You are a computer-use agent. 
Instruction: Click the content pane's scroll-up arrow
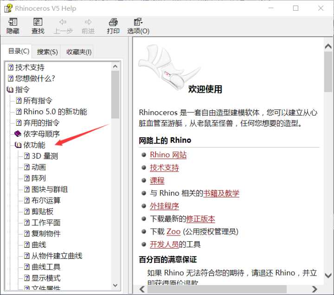pyautogui.click(x=328, y=46)
